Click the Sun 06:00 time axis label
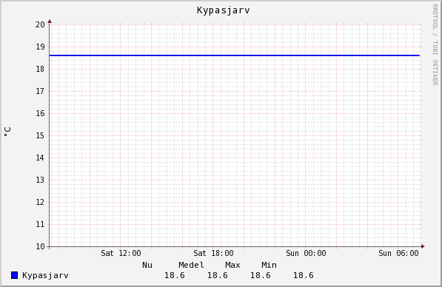Viewport: 442px width, 287px height. [398, 253]
